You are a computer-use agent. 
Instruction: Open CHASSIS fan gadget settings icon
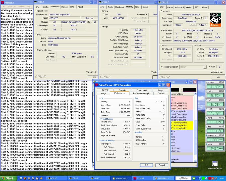(220, 135)
